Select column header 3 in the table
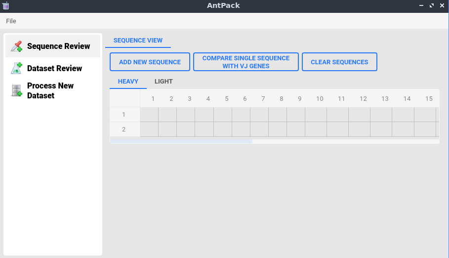 [x=186, y=99]
